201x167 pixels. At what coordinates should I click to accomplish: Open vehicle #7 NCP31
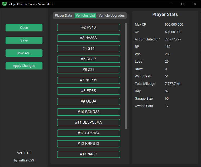click(89, 80)
